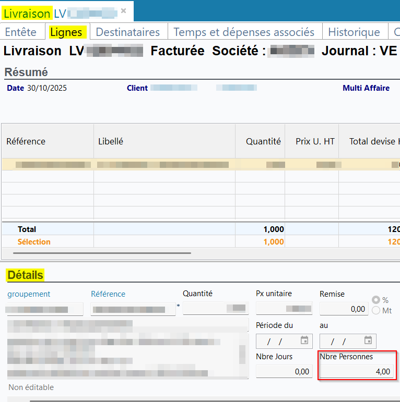Follow the Référence link in Détails
The image size is (400, 402).
click(108, 294)
